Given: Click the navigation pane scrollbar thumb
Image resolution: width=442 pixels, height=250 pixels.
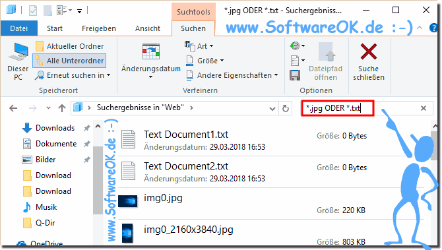Looking at the screenshot, I should (98, 180).
